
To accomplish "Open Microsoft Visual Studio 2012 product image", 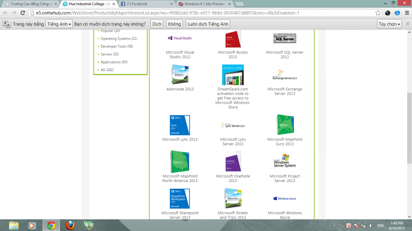I will pyautogui.click(x=180, y=38).
